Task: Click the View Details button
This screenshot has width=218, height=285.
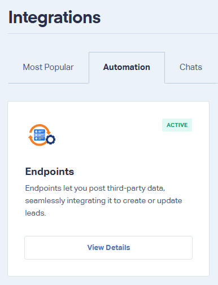Action: point(108,248)
